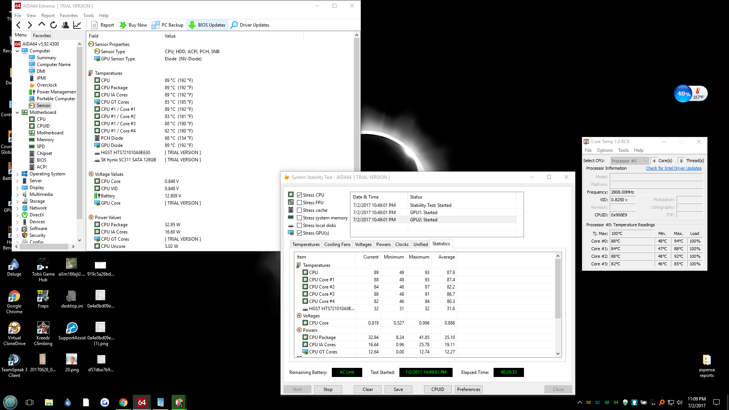Switch to the Cooling Fans tab
Screen dimensions: 729x410
click(337, 244)
